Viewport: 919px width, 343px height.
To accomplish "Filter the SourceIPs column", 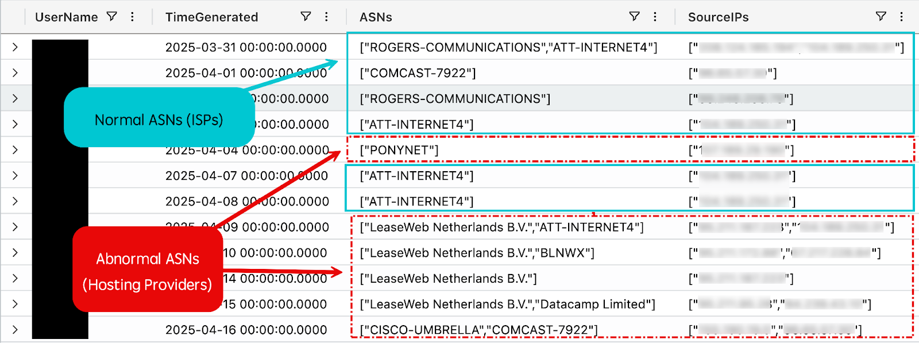I will click(x=881, y=17).
